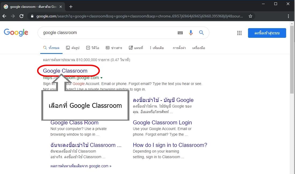295x174 pixels.
Task: Click the blue ลงชื่อเข้าสู่ระบบ sign-in button
Action: [x=267, y=33]
